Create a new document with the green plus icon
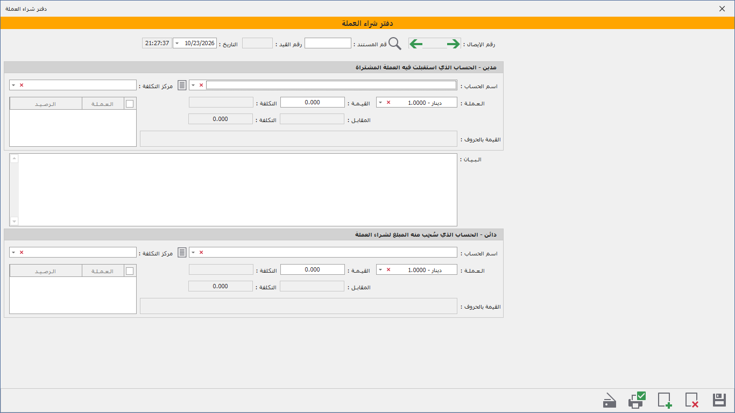Image resolution: width=735 pixels, height=413 pixels. pos(665,400)
